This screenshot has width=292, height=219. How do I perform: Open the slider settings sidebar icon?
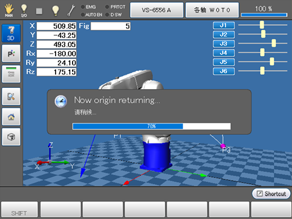pos(11,74)
